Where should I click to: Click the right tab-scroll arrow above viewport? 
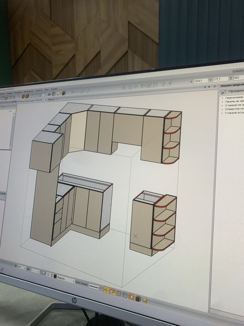[x=209, y=87]
